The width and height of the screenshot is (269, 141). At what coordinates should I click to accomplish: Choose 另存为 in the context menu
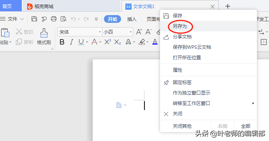(179, 26)
